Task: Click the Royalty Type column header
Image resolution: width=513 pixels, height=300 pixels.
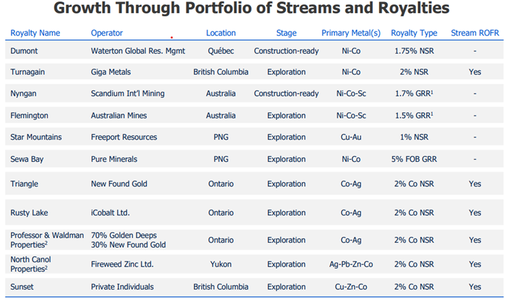Action: pos(414,33)
